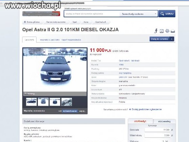Image resolution: width=189 pixels, height=142 pixels.
Task: Click the house icon in breadcrumbs
Action: 25,22
